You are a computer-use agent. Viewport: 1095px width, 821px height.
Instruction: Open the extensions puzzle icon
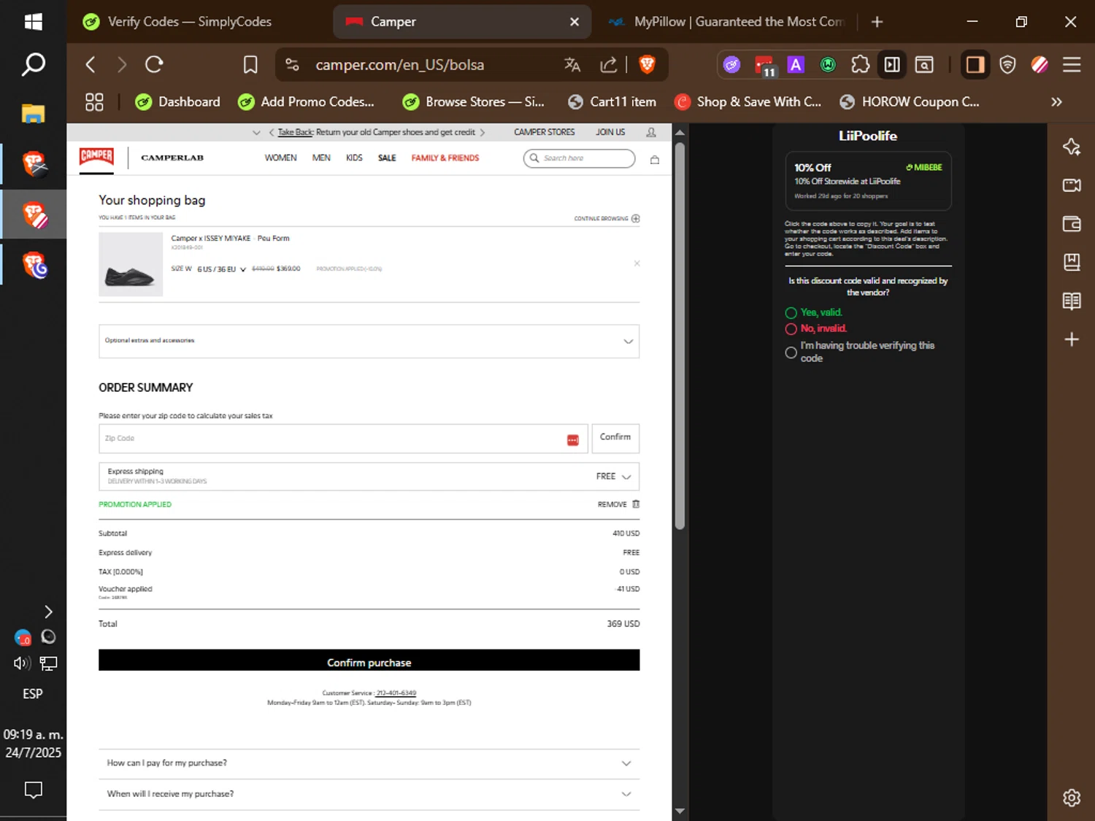pos(860,65)
